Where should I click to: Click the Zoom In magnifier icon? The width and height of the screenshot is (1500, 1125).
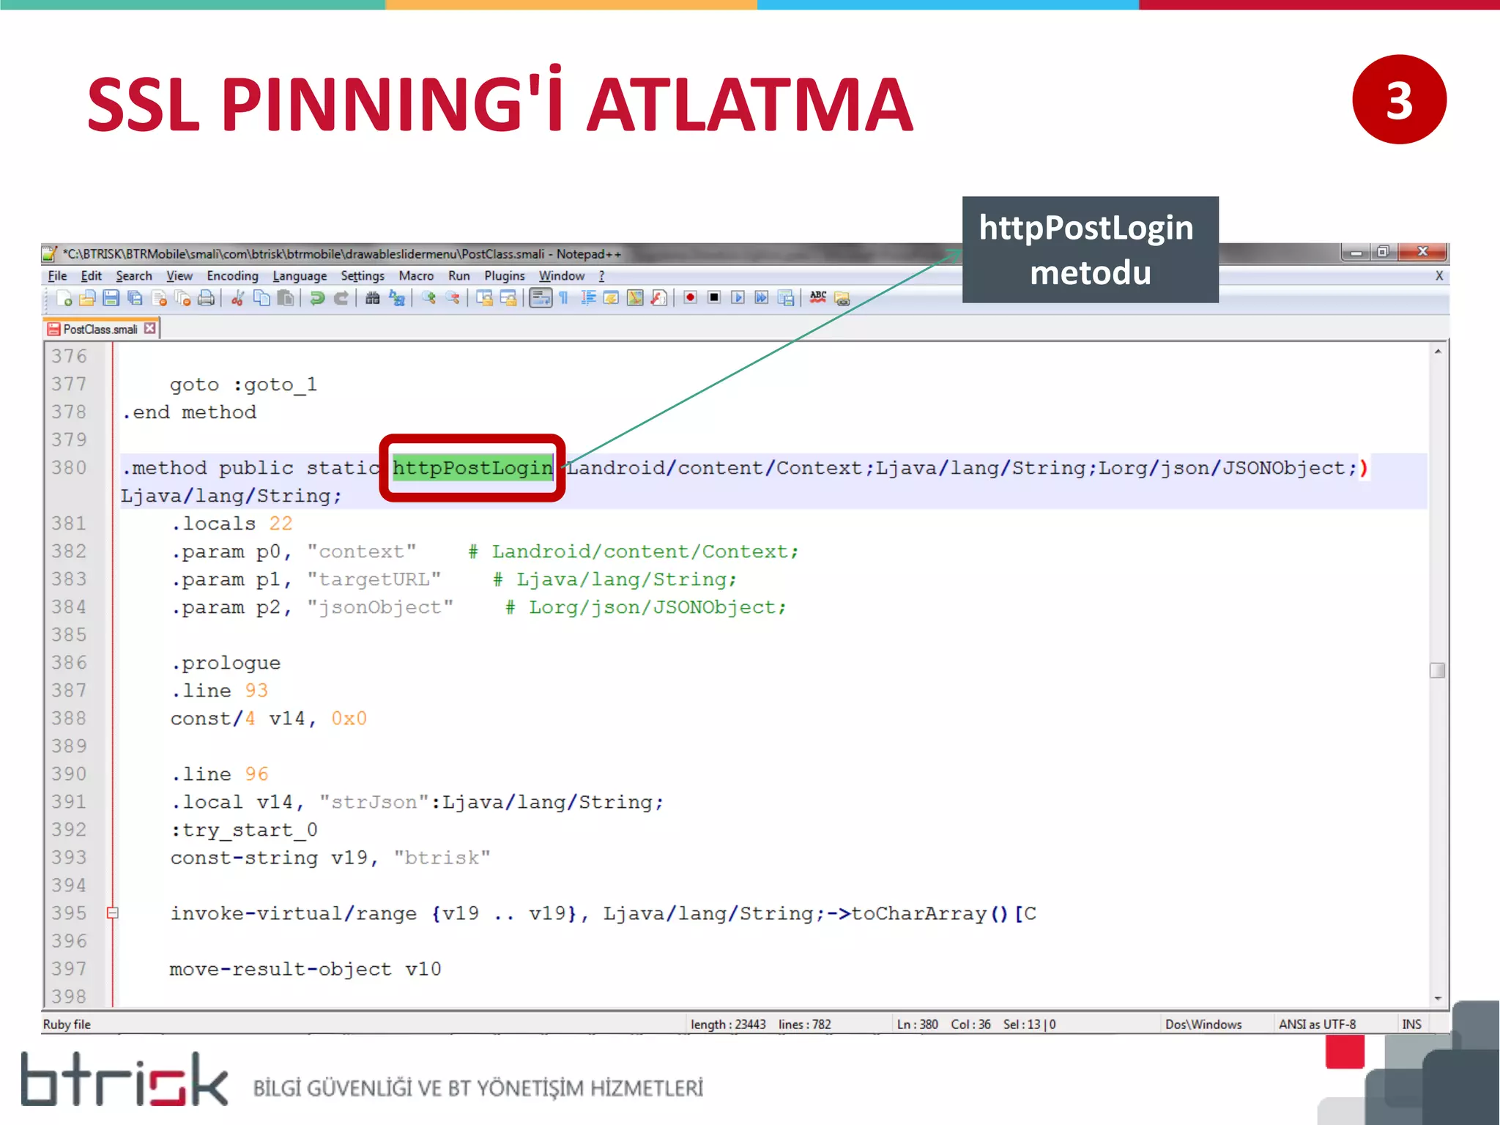(x=429, y=298)
